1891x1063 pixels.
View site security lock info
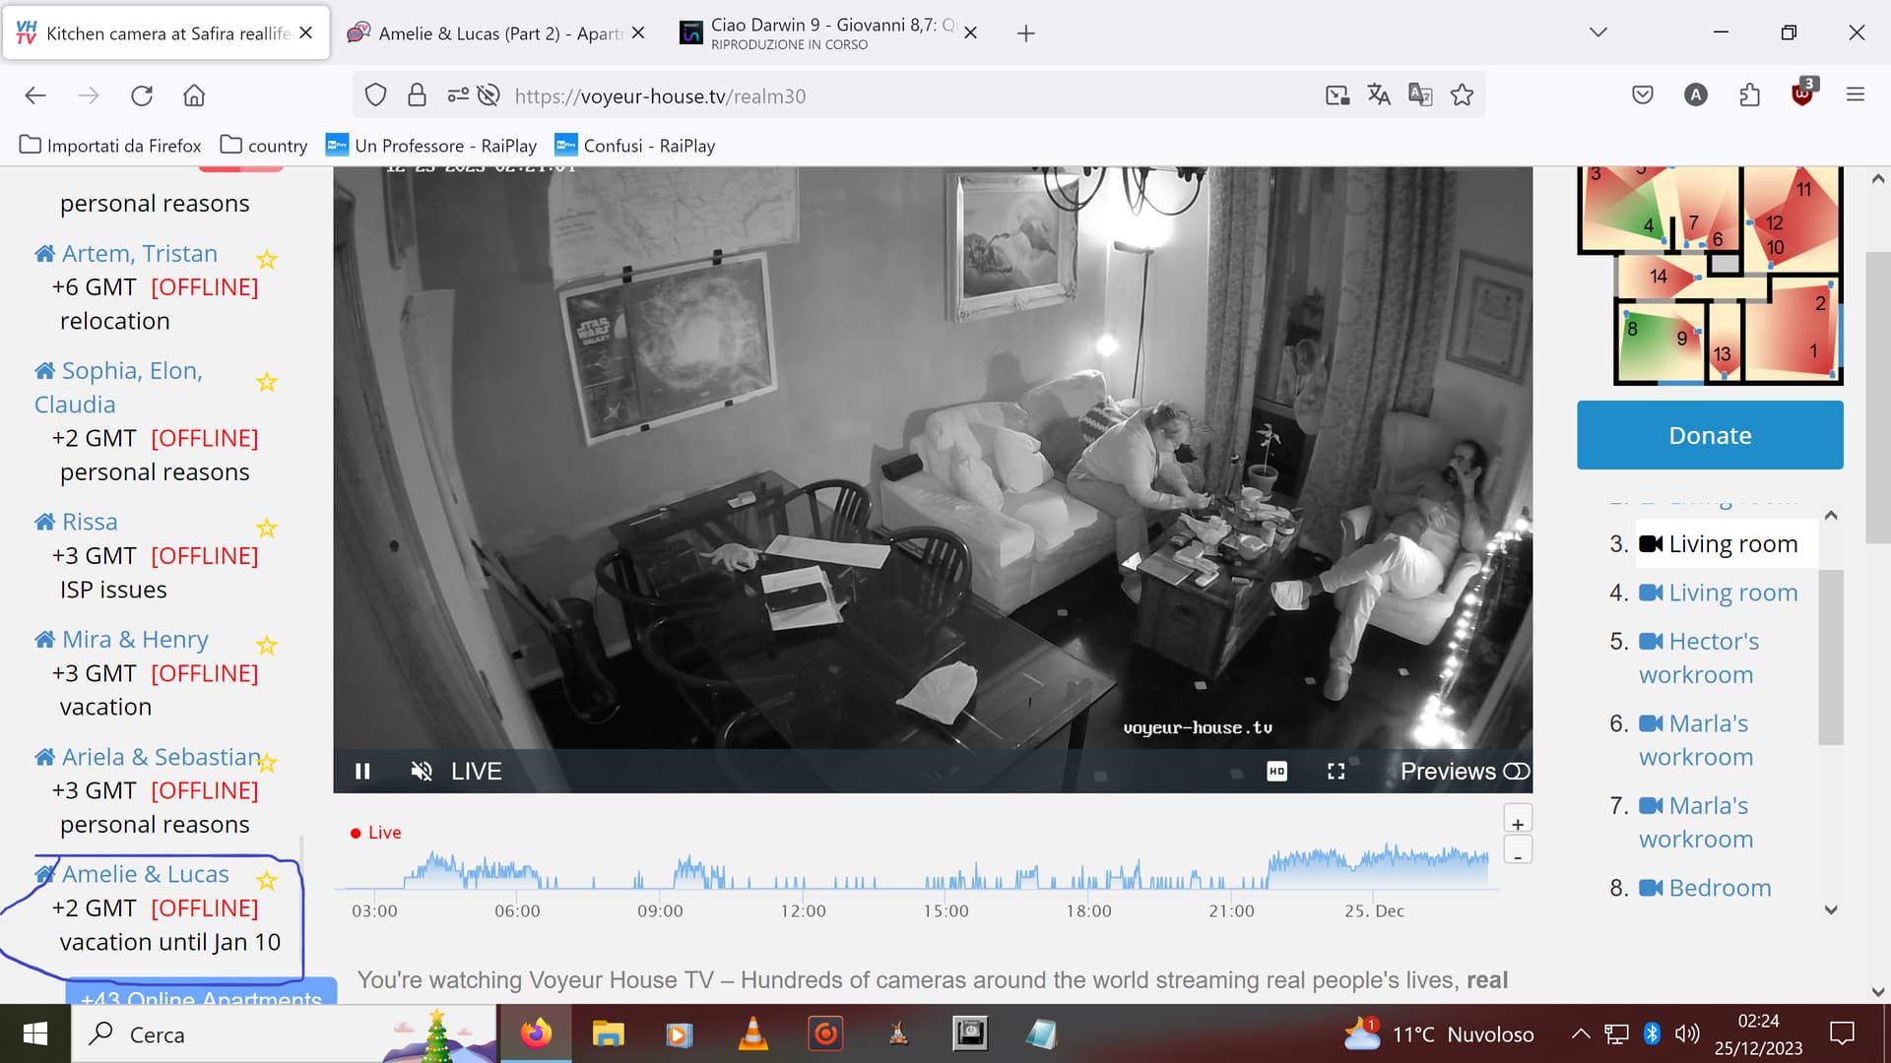(x=417, y=95)
